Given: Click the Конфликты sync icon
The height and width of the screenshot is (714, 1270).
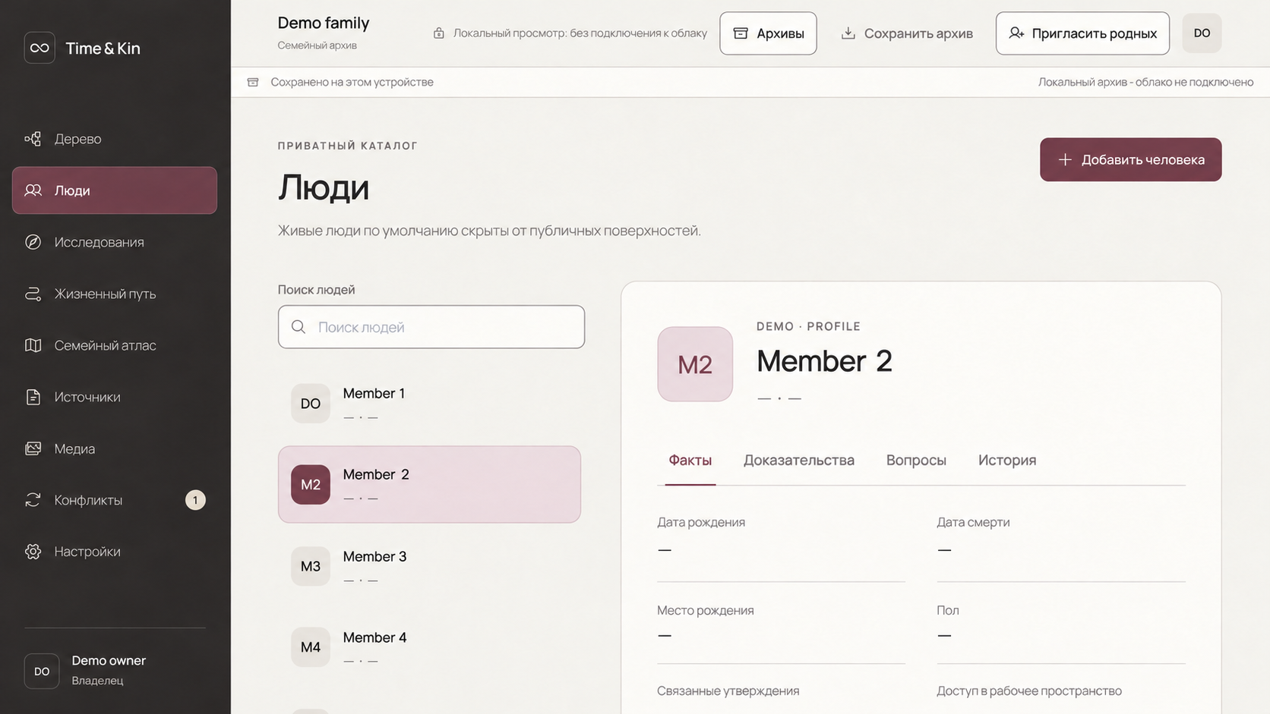Looking at the screenshot, I should [x=33, y=500].
